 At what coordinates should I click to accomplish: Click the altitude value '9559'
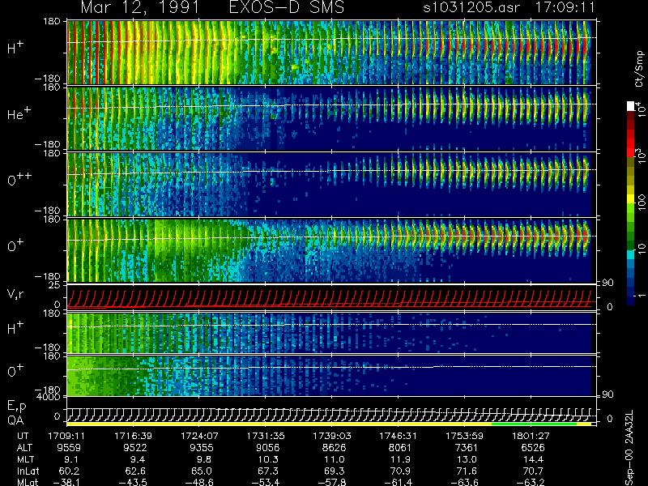69,448
